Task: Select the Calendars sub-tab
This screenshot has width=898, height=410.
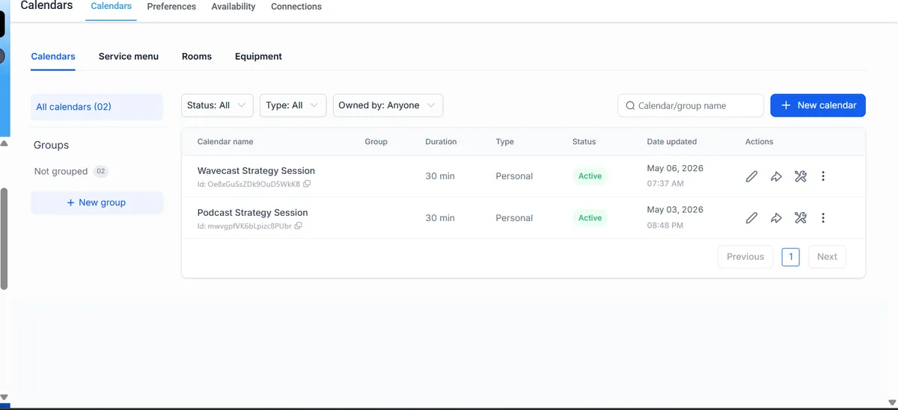Action: (x=53, y=57)
